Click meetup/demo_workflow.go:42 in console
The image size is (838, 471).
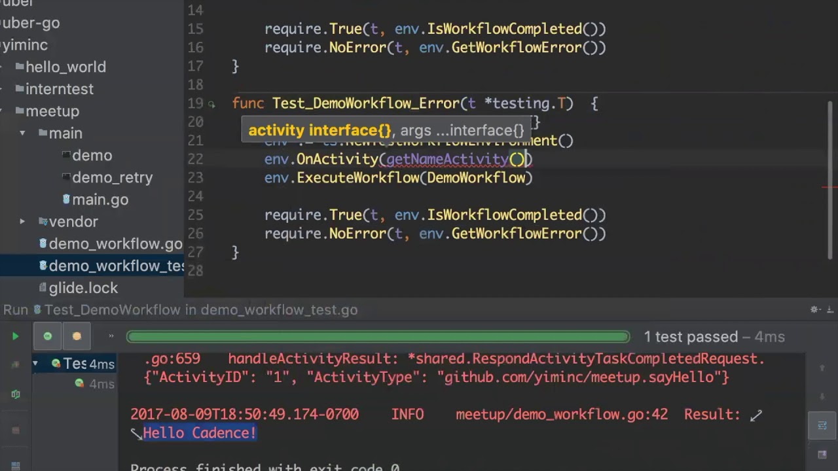562,415
